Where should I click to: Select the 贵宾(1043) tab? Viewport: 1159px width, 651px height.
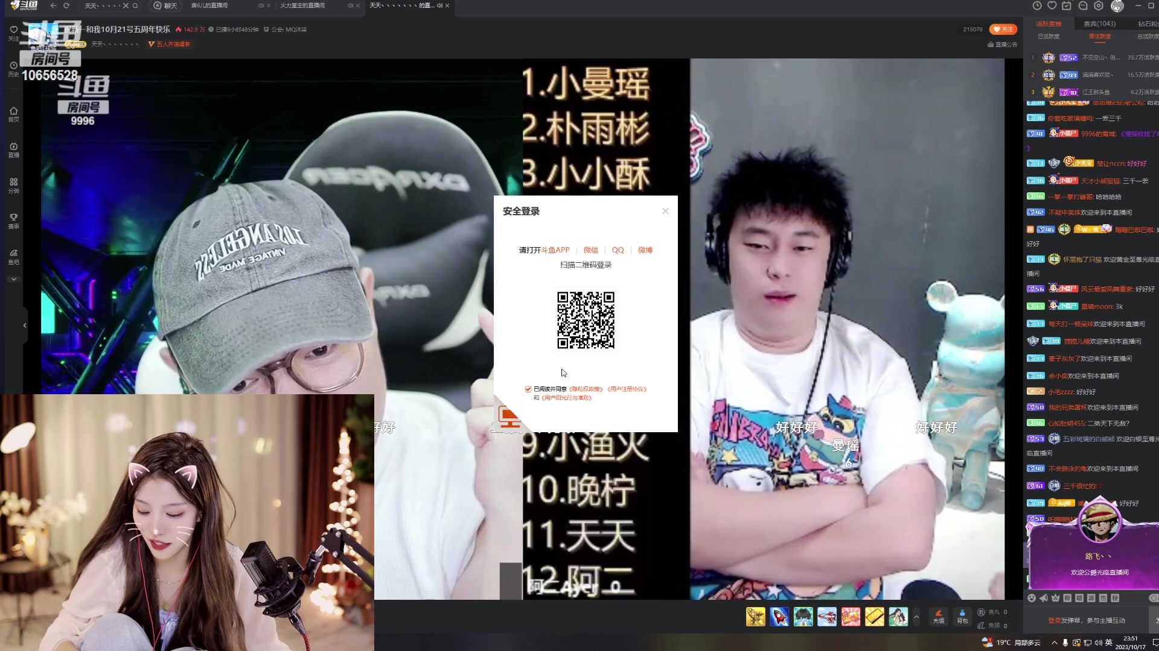click(1099, 24)
